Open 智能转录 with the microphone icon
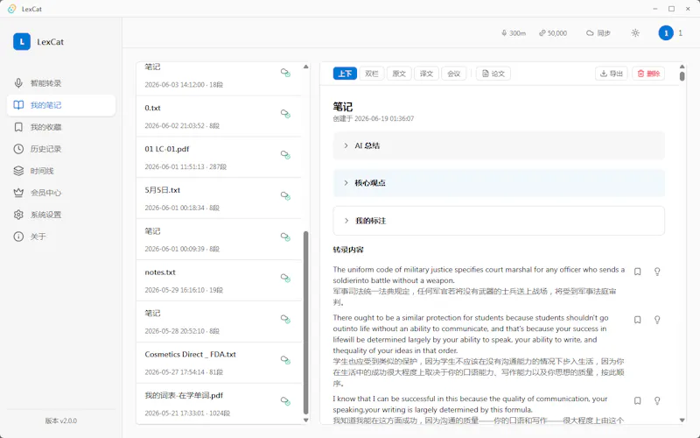The width and height of the screenshot is (700, 438). click(x=61, y=83)
